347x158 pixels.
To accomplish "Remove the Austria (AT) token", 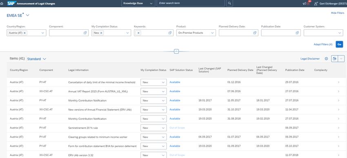I will (25, 33).
